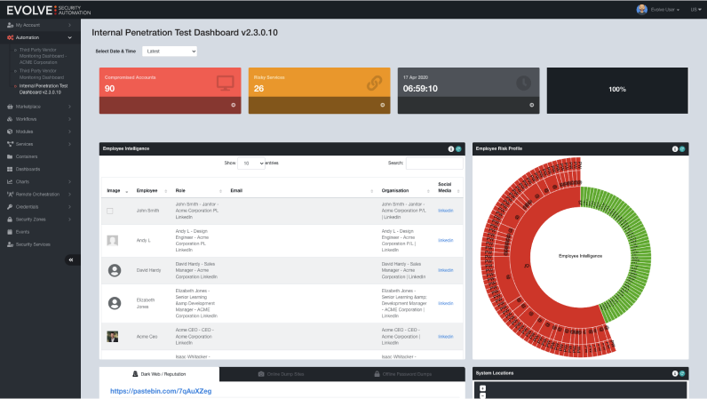Collapse the sidebar with the double-chevron icon

(x=71, y=259)
